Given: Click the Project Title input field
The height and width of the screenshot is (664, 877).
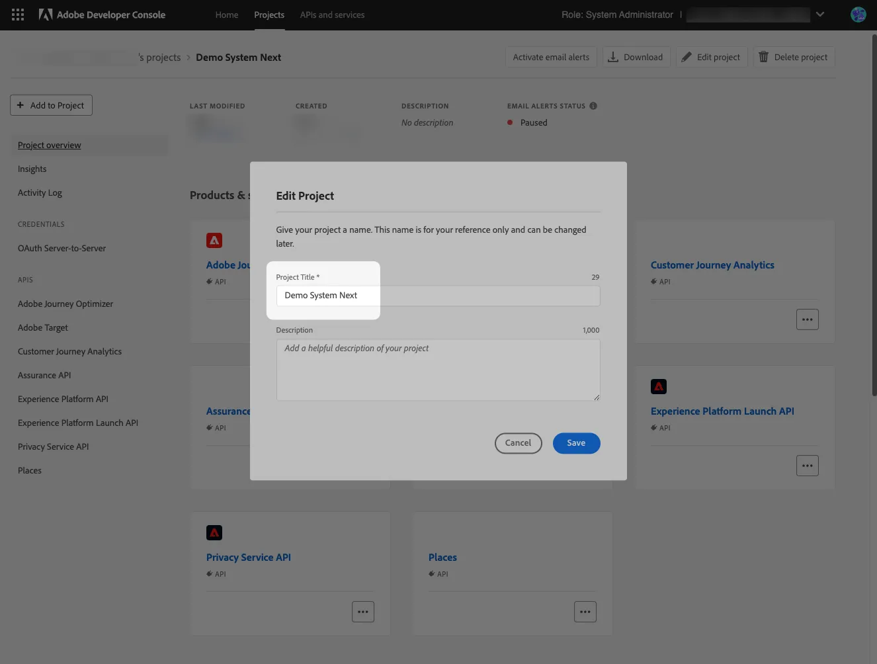Looking at the screenshot, I should click(438, 296).
